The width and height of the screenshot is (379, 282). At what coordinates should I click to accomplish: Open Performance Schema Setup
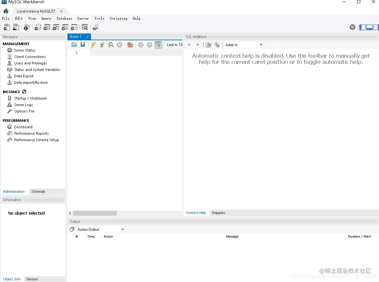(36, 140)
